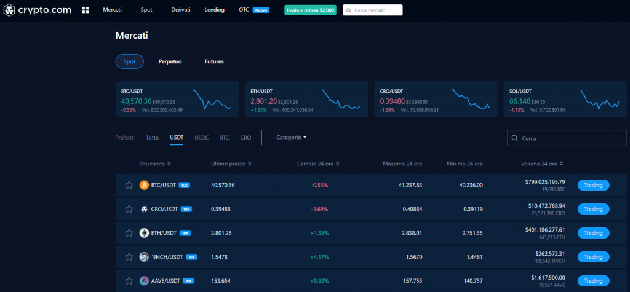The height and width of the screenshot is (292, 630).
Task: Select the Spot pill tab
Action: coord(129,61)
